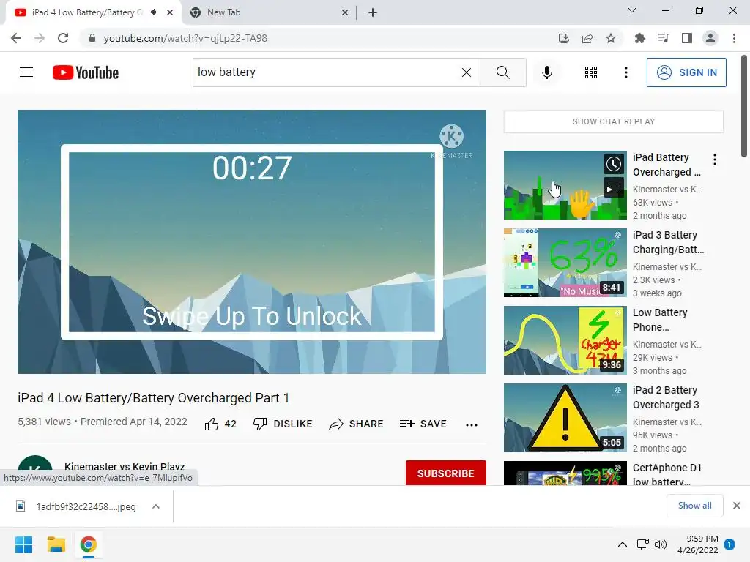
Task: Open media controls in Chrome toolbar
Action: [663, 38]
